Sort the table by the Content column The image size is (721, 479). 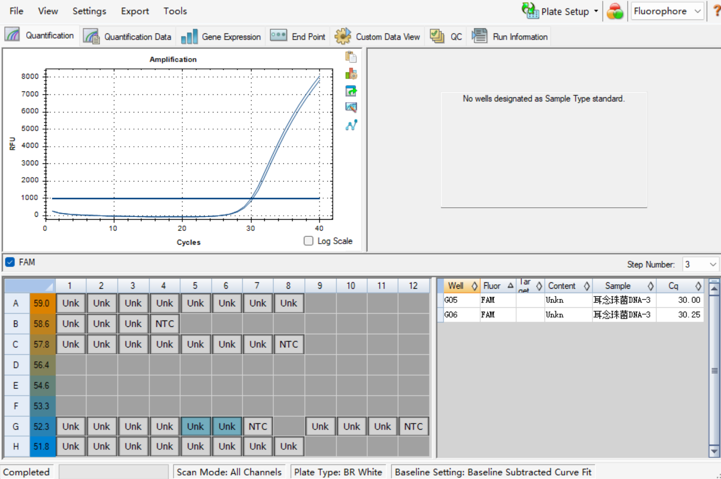click(568, 286)
